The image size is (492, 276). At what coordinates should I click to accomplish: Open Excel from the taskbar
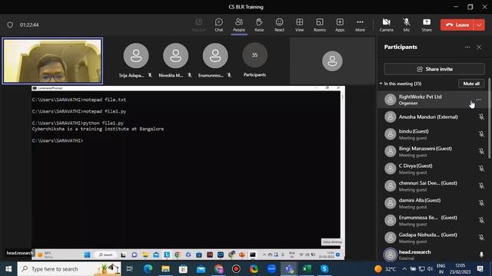click(307, 269)
